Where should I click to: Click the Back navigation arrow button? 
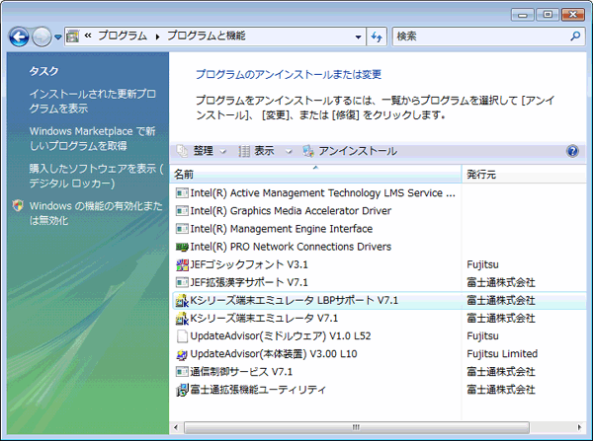tap(19, 37)
